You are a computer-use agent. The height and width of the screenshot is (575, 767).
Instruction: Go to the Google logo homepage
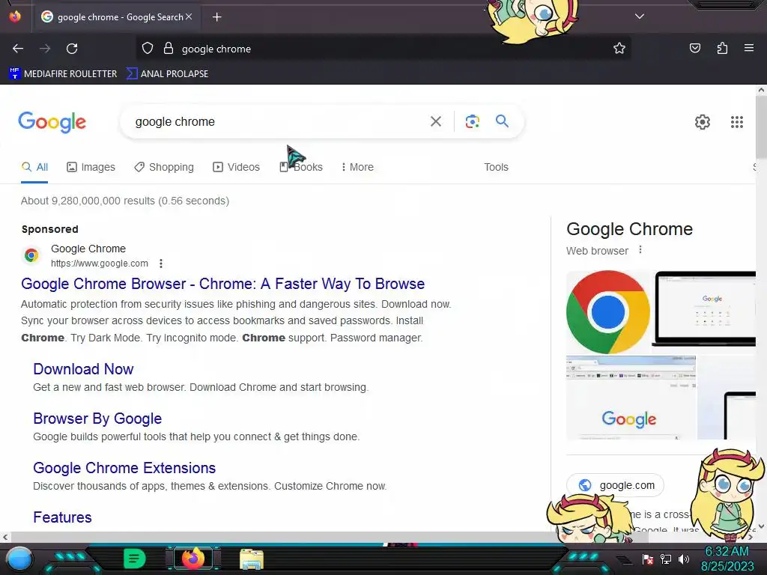point(52,122)
